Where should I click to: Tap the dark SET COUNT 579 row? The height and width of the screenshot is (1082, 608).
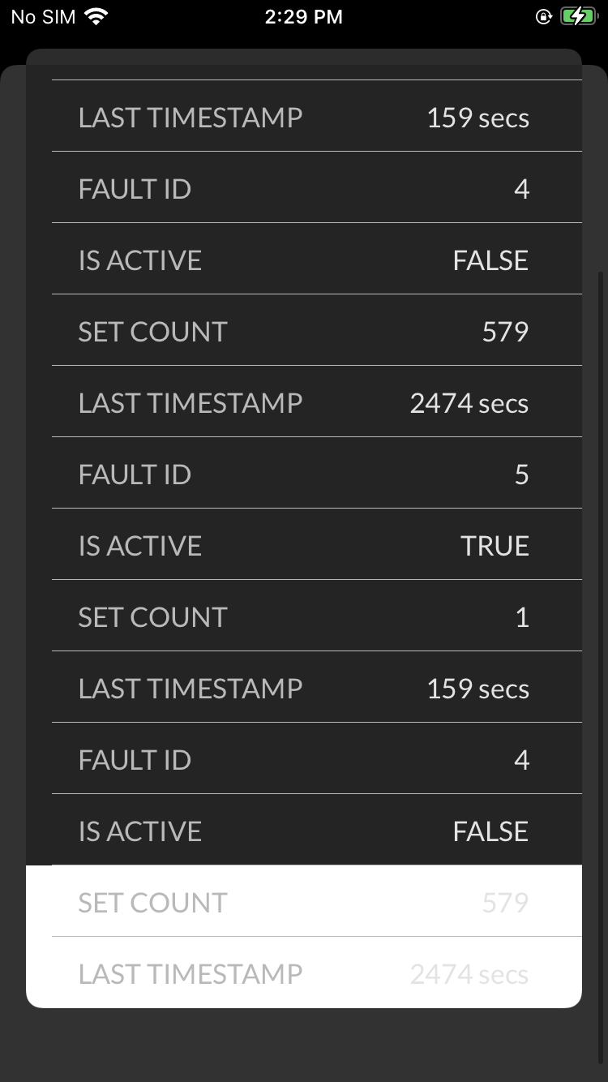pos(317,330)
